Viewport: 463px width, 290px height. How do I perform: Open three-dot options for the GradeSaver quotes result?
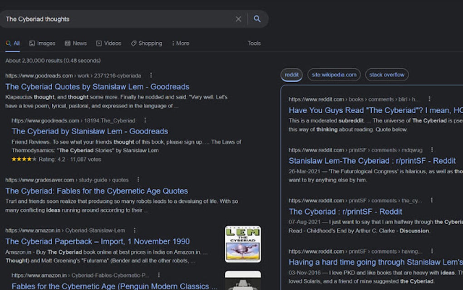(x=138, y=180)
